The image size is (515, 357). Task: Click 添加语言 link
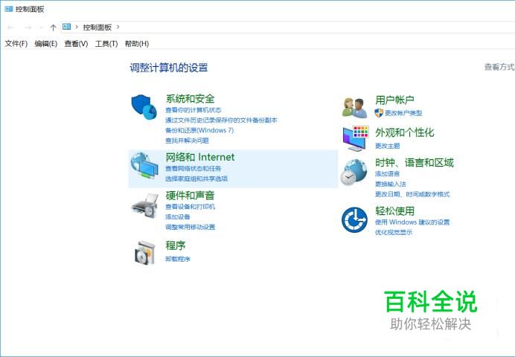[388, 174]
